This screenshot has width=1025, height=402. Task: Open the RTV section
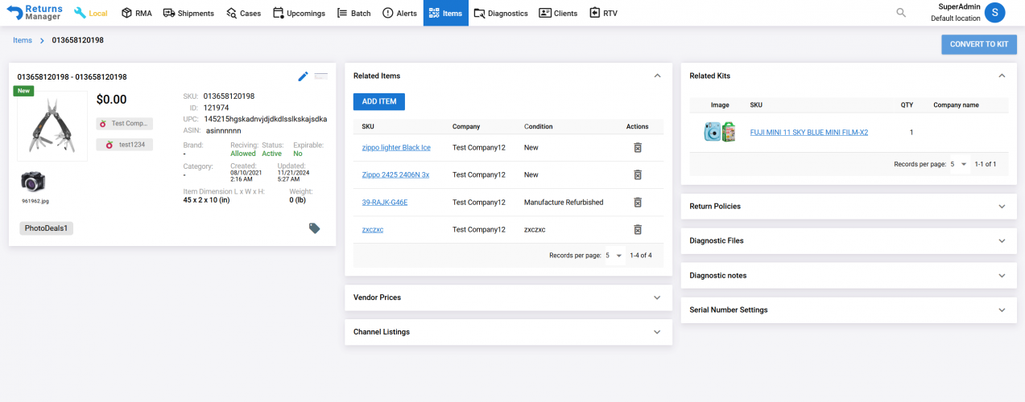pyautogui.click(x=604, y=13)
